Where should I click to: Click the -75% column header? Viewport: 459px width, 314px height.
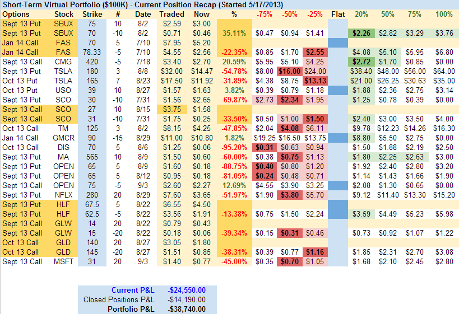[265, 13]
